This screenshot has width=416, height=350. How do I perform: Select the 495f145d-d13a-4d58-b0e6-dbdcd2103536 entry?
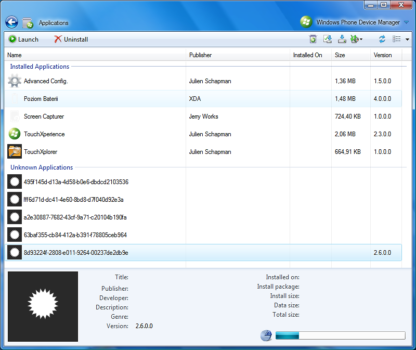(x=76, y=182)
